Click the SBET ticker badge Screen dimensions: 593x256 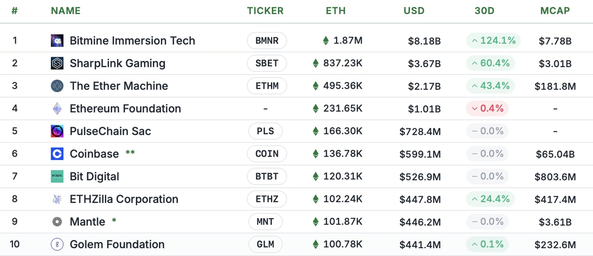[267, 63]
